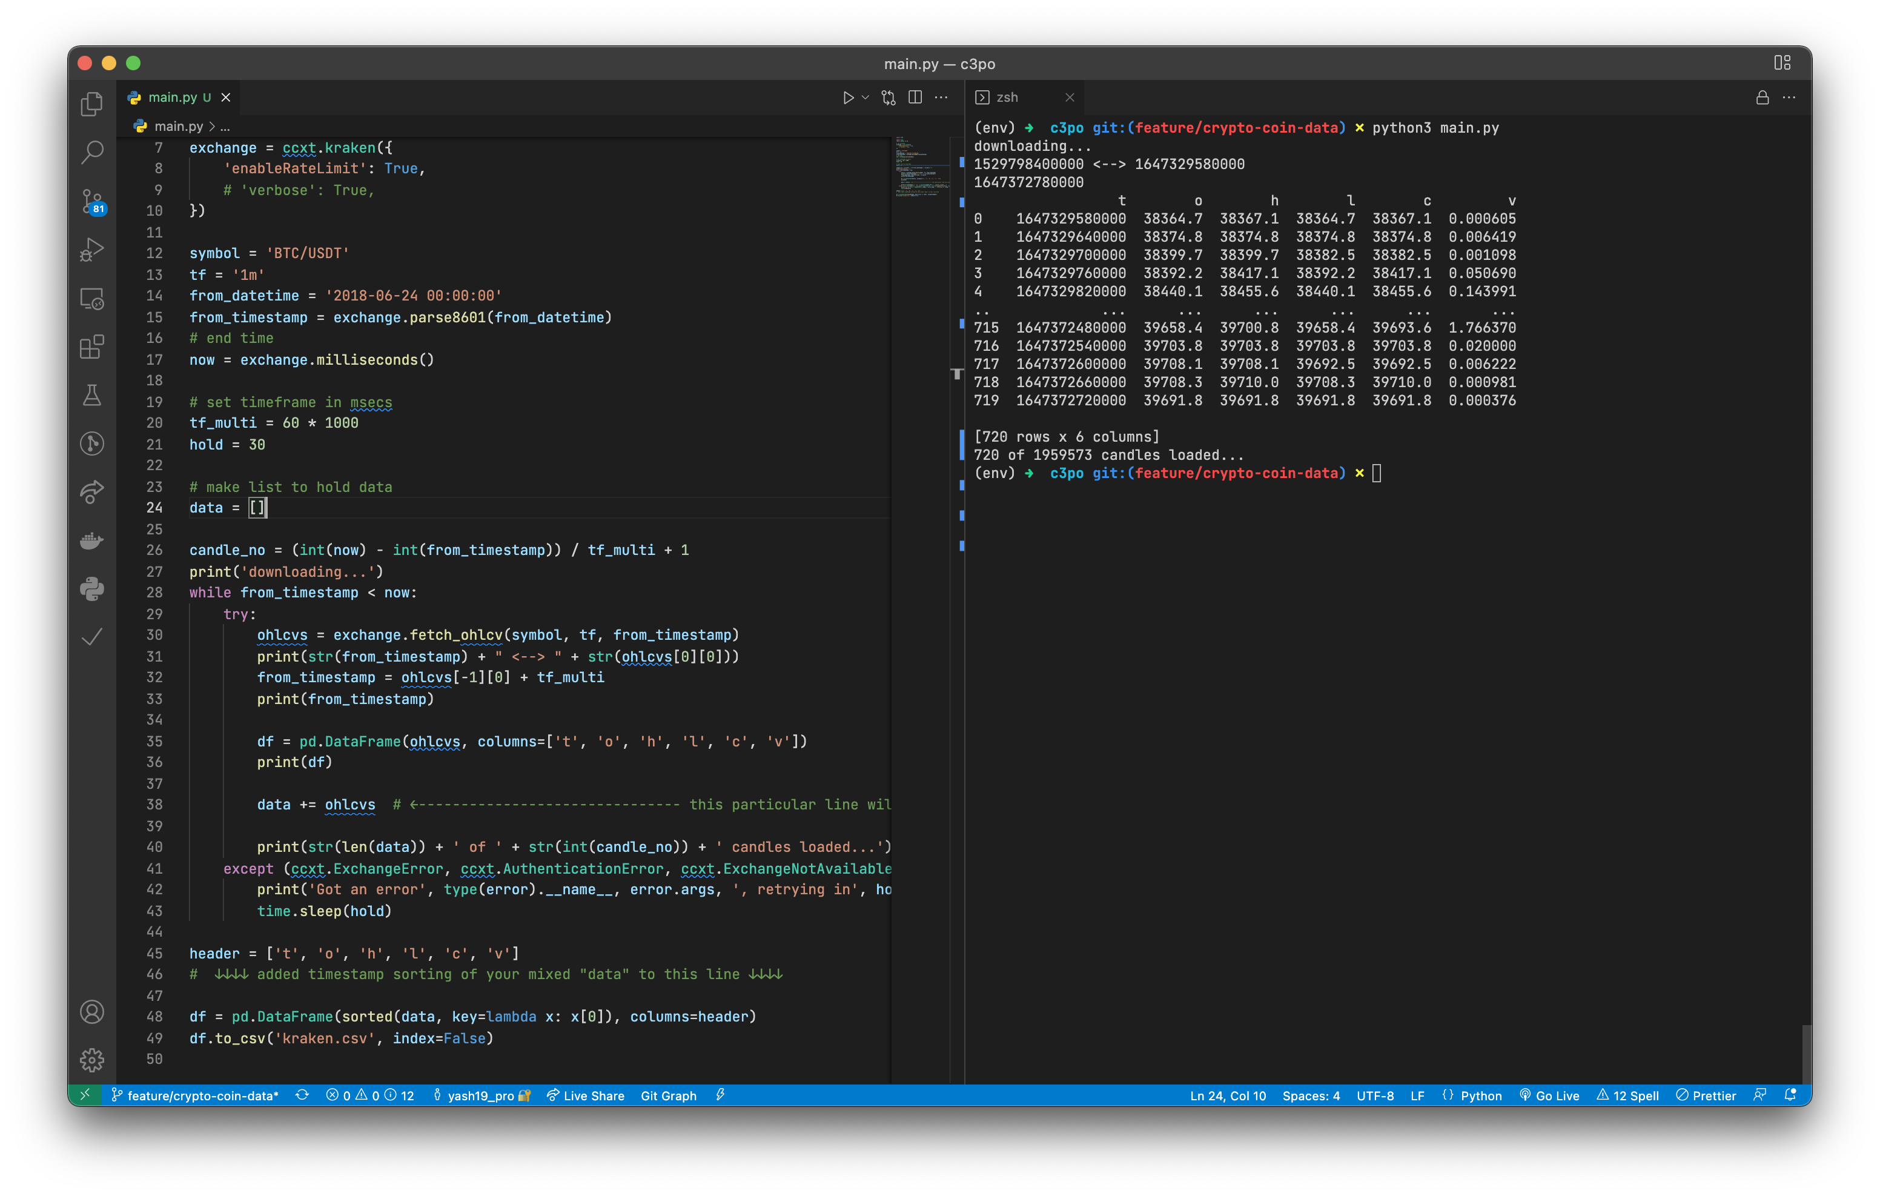Select the zsh terminal tab

tap(1007, 97)
